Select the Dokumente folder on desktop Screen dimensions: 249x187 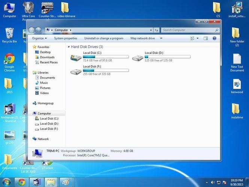[x=9, y=162]
